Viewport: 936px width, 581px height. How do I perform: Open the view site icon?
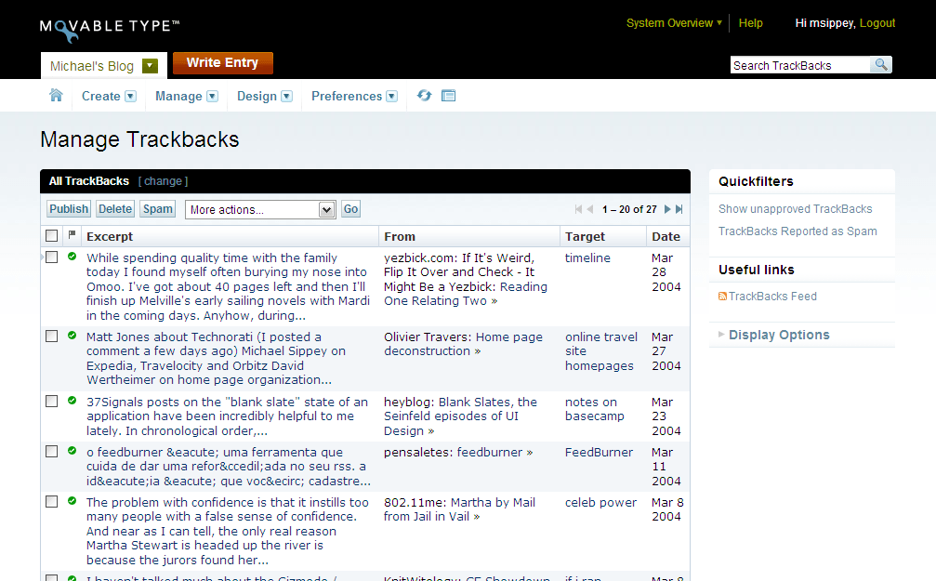[x=448, y=96]
